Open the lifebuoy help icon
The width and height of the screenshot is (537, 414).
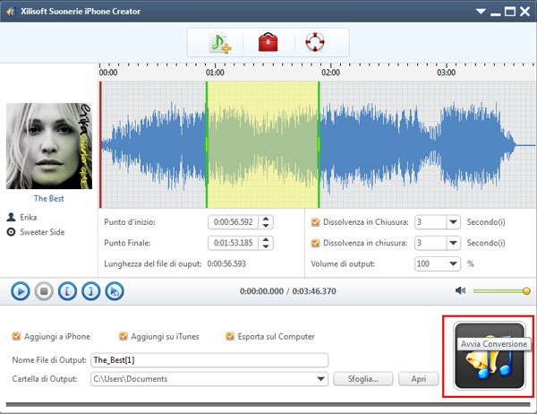(x=315, y=42)
